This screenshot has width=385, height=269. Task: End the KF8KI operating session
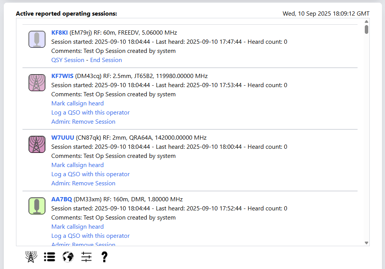(x=106, y=60)
